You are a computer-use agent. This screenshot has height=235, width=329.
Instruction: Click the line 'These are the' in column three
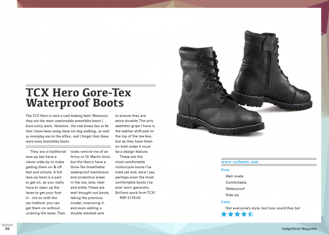(x=131, y=157)
